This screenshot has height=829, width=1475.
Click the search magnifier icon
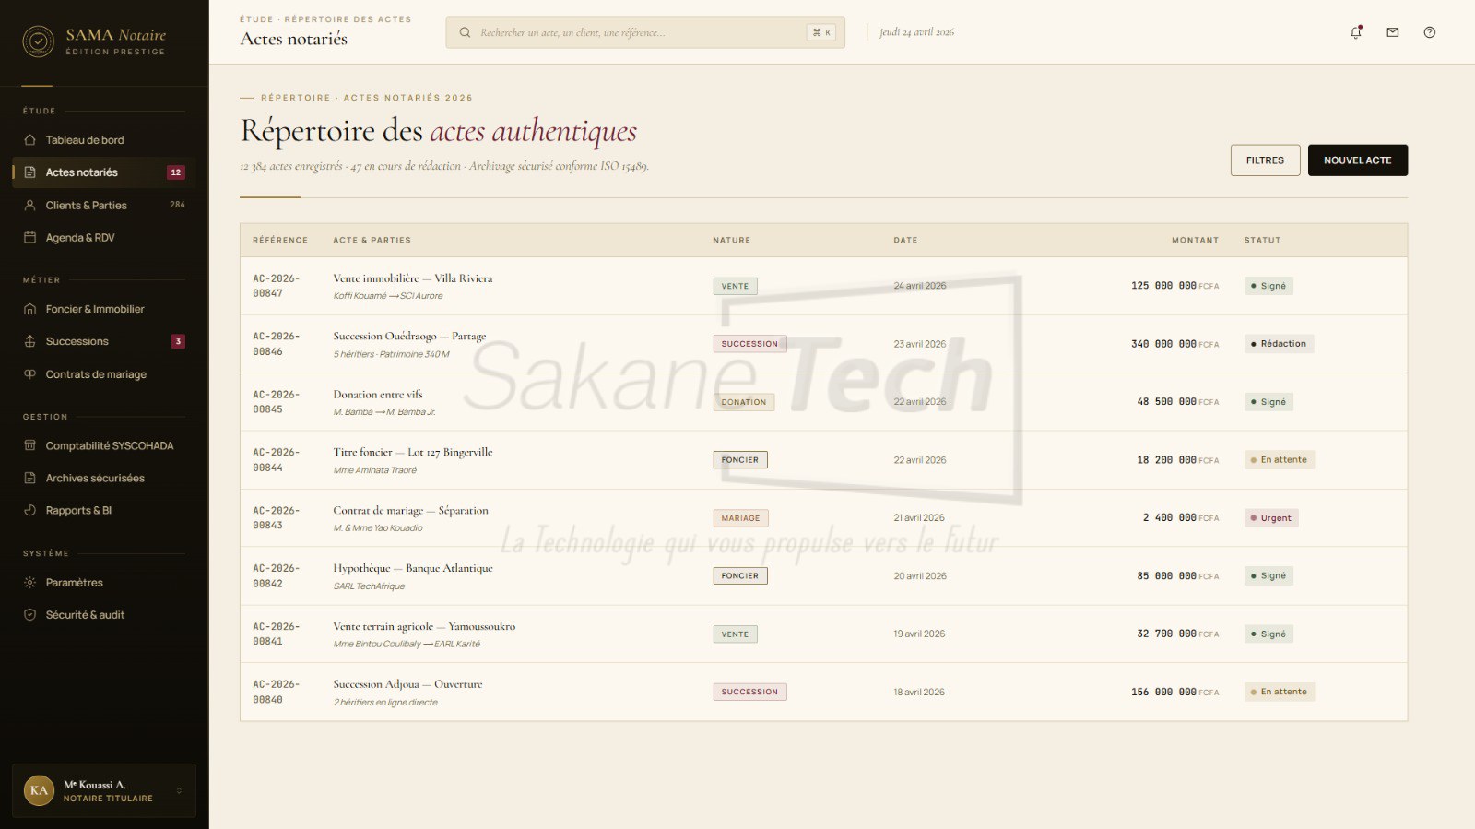466,32
